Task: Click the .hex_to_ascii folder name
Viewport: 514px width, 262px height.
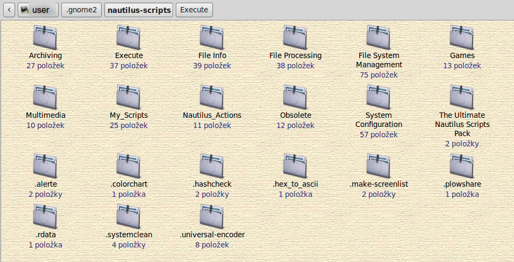Action: pyautogui.click(x=295, y=185)
